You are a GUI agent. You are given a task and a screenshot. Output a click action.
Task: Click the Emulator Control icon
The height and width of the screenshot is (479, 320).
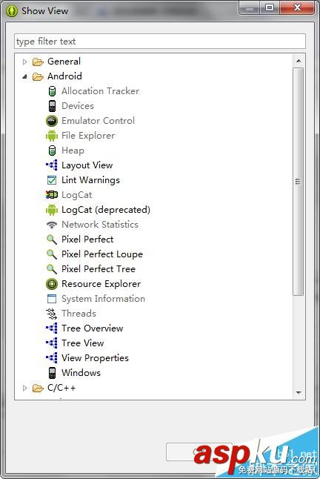[52, 121]
